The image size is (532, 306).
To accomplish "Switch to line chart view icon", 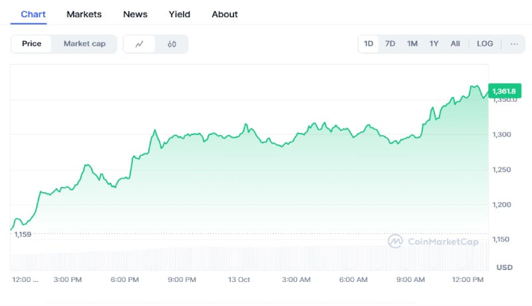I will [x=139, y=44].
